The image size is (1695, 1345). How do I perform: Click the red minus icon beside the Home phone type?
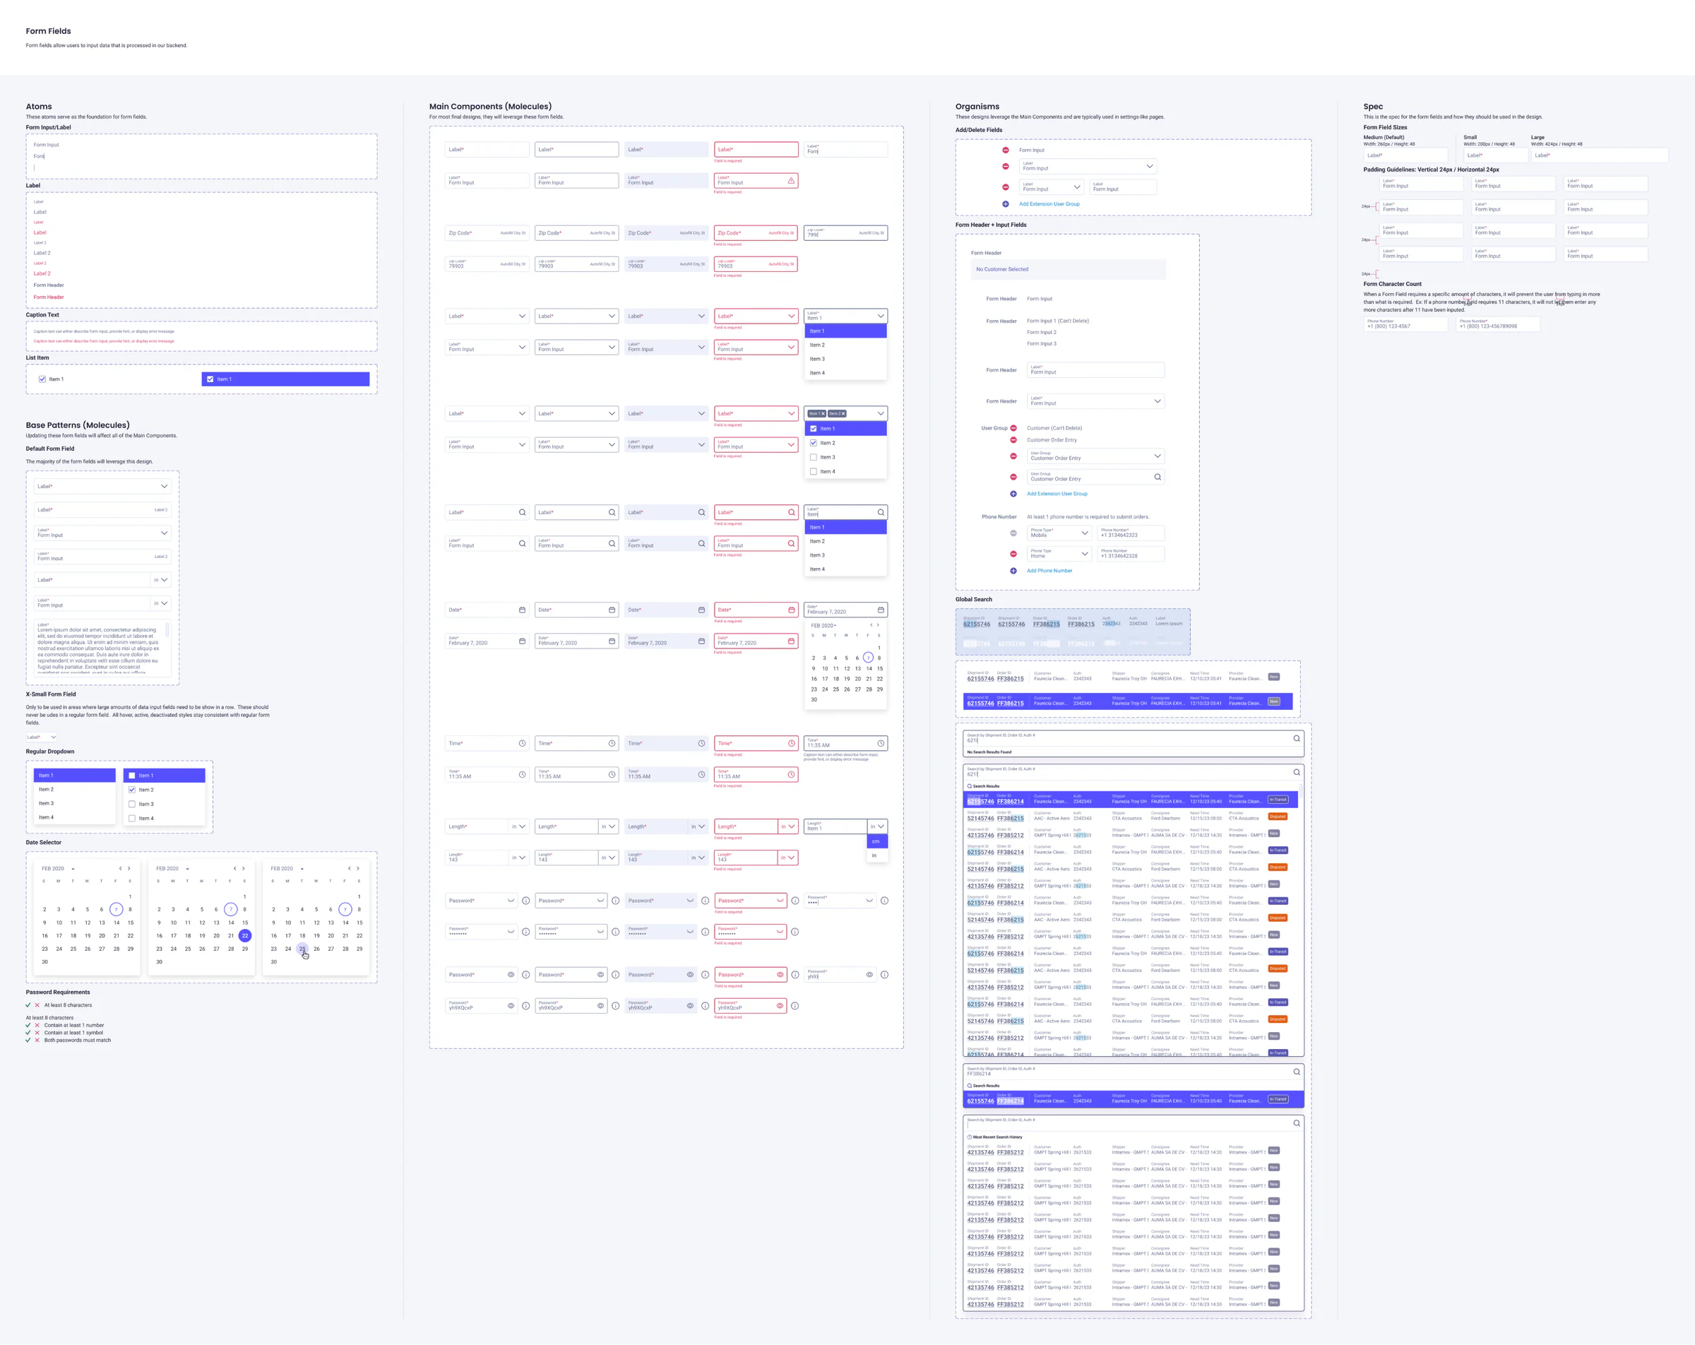(1013, 554)
